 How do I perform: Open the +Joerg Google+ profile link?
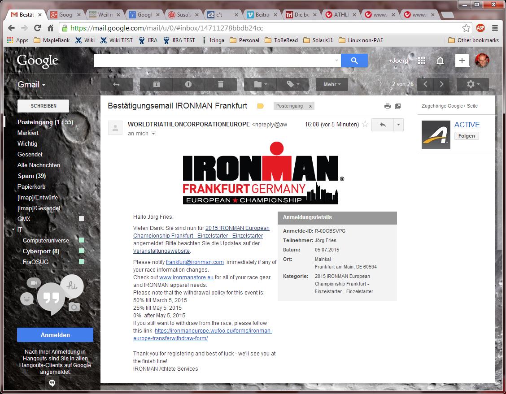(398, 61)
